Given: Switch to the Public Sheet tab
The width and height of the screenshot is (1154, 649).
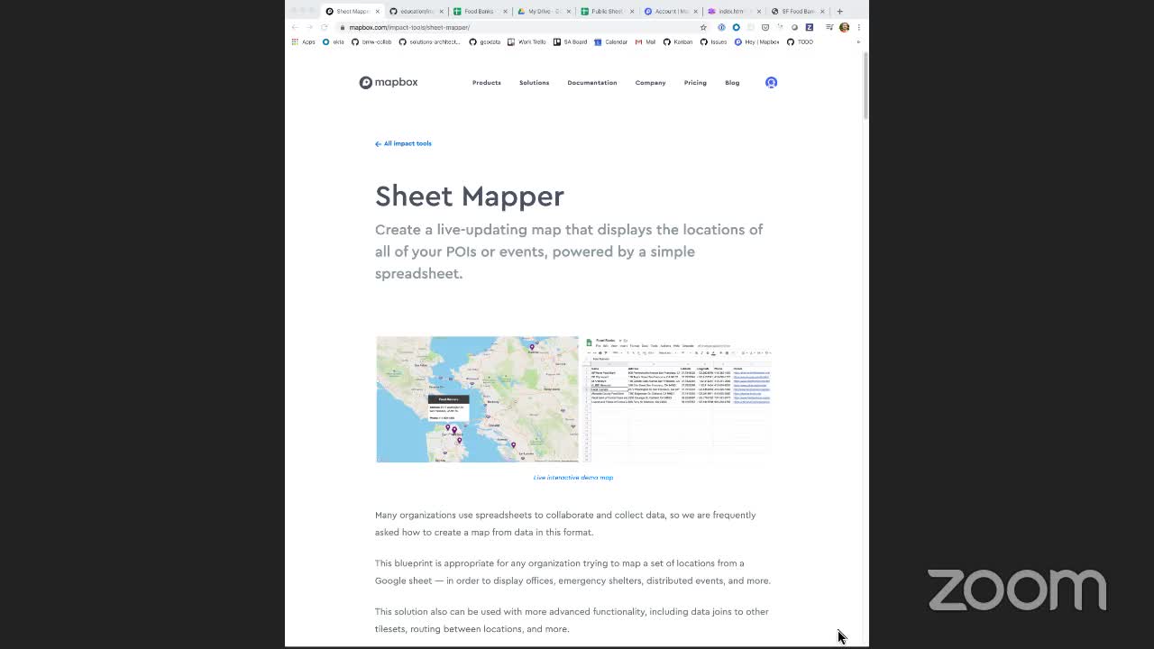Looking at the screenshot, I should click(x=609, y=11).
